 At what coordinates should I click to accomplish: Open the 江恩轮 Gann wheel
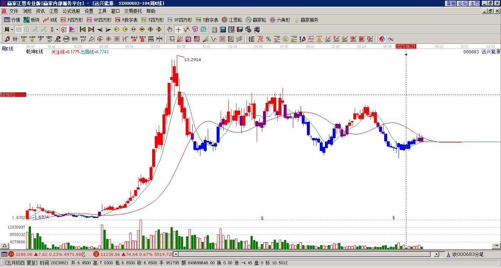(232, 20)
